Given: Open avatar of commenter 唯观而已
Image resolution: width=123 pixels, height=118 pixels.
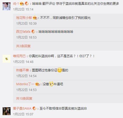Looking at the screenshot, I should (7, 59).
